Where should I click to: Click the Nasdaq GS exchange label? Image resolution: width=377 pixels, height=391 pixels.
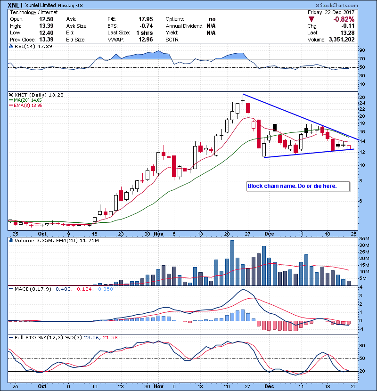click(x=70, y=5)
